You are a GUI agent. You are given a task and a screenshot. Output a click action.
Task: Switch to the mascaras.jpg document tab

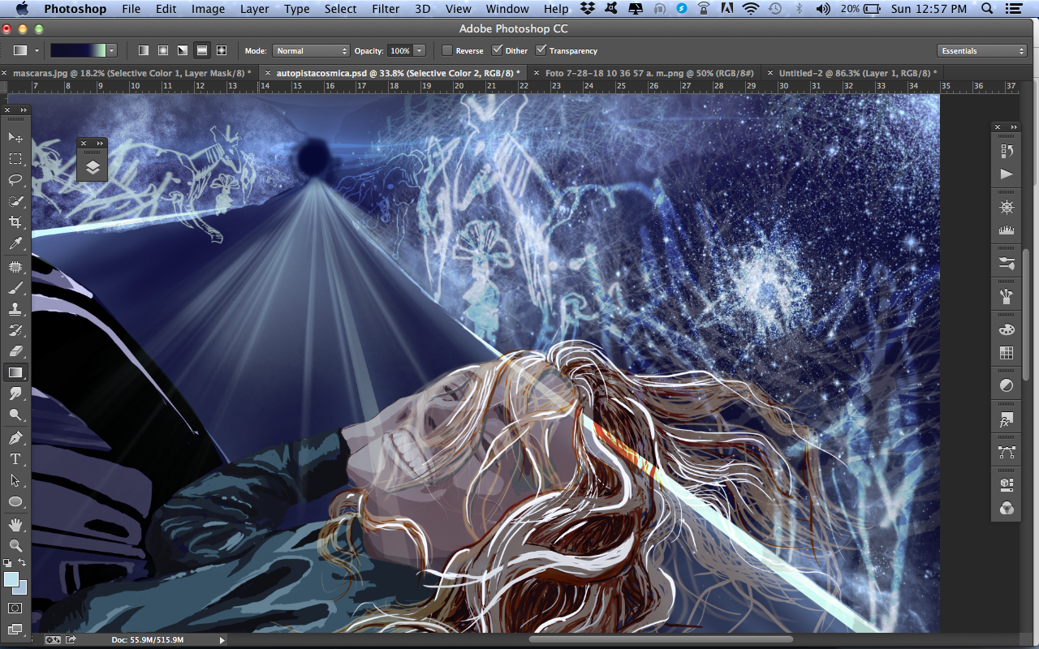tap(132, 73)
